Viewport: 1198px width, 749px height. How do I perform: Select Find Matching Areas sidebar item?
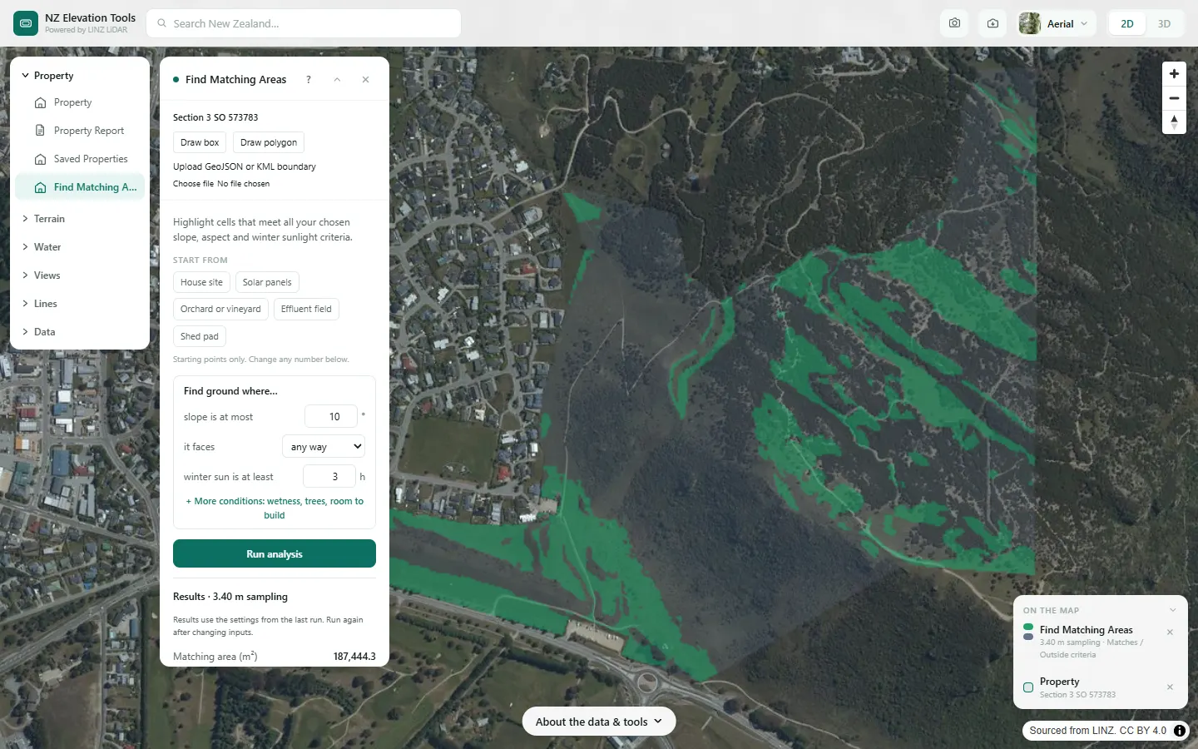point(80,187)
